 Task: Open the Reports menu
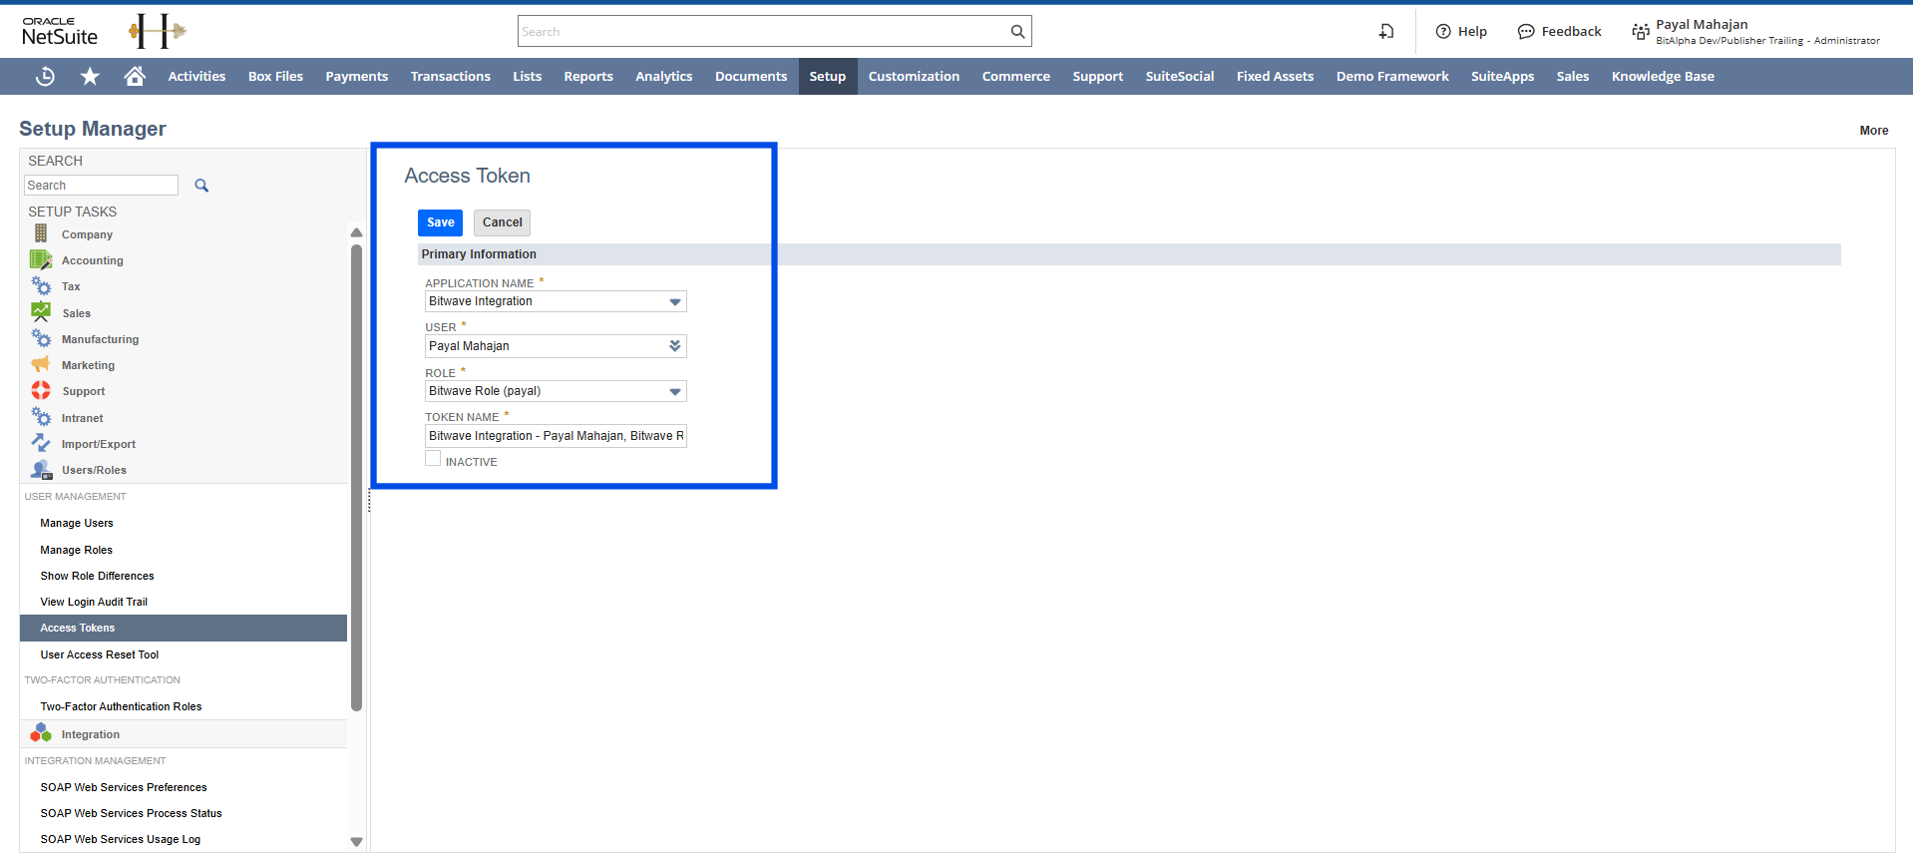[588, 76]
